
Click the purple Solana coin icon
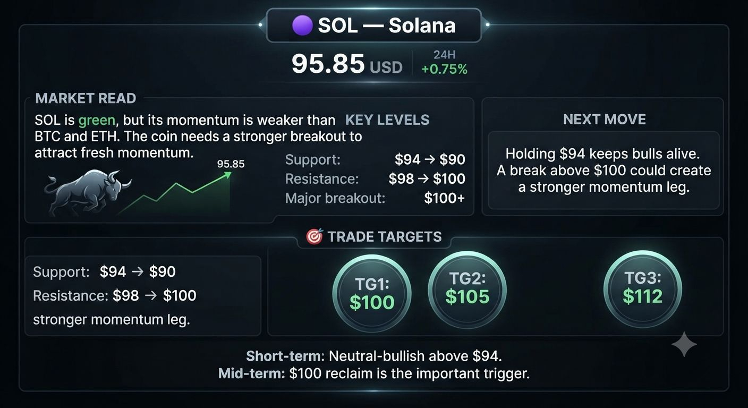302,25
